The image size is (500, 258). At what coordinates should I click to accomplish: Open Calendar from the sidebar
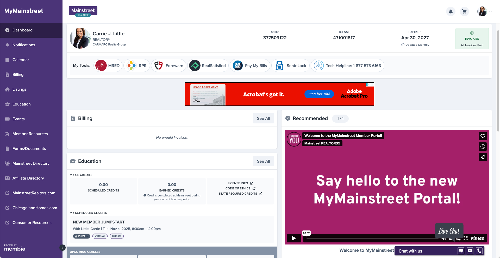click(31, 60)
